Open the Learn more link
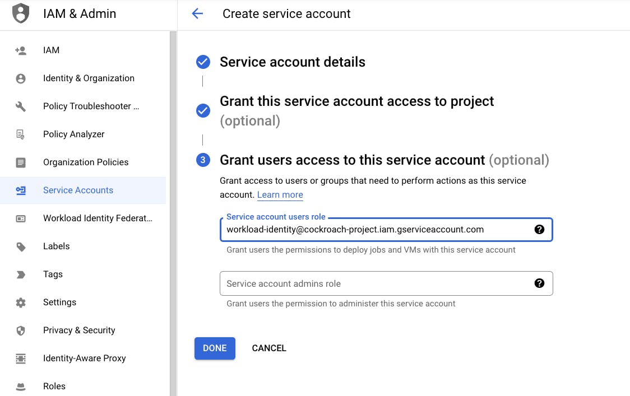The height and width of the screenshot is (396, 630). (x=280, y=194)
